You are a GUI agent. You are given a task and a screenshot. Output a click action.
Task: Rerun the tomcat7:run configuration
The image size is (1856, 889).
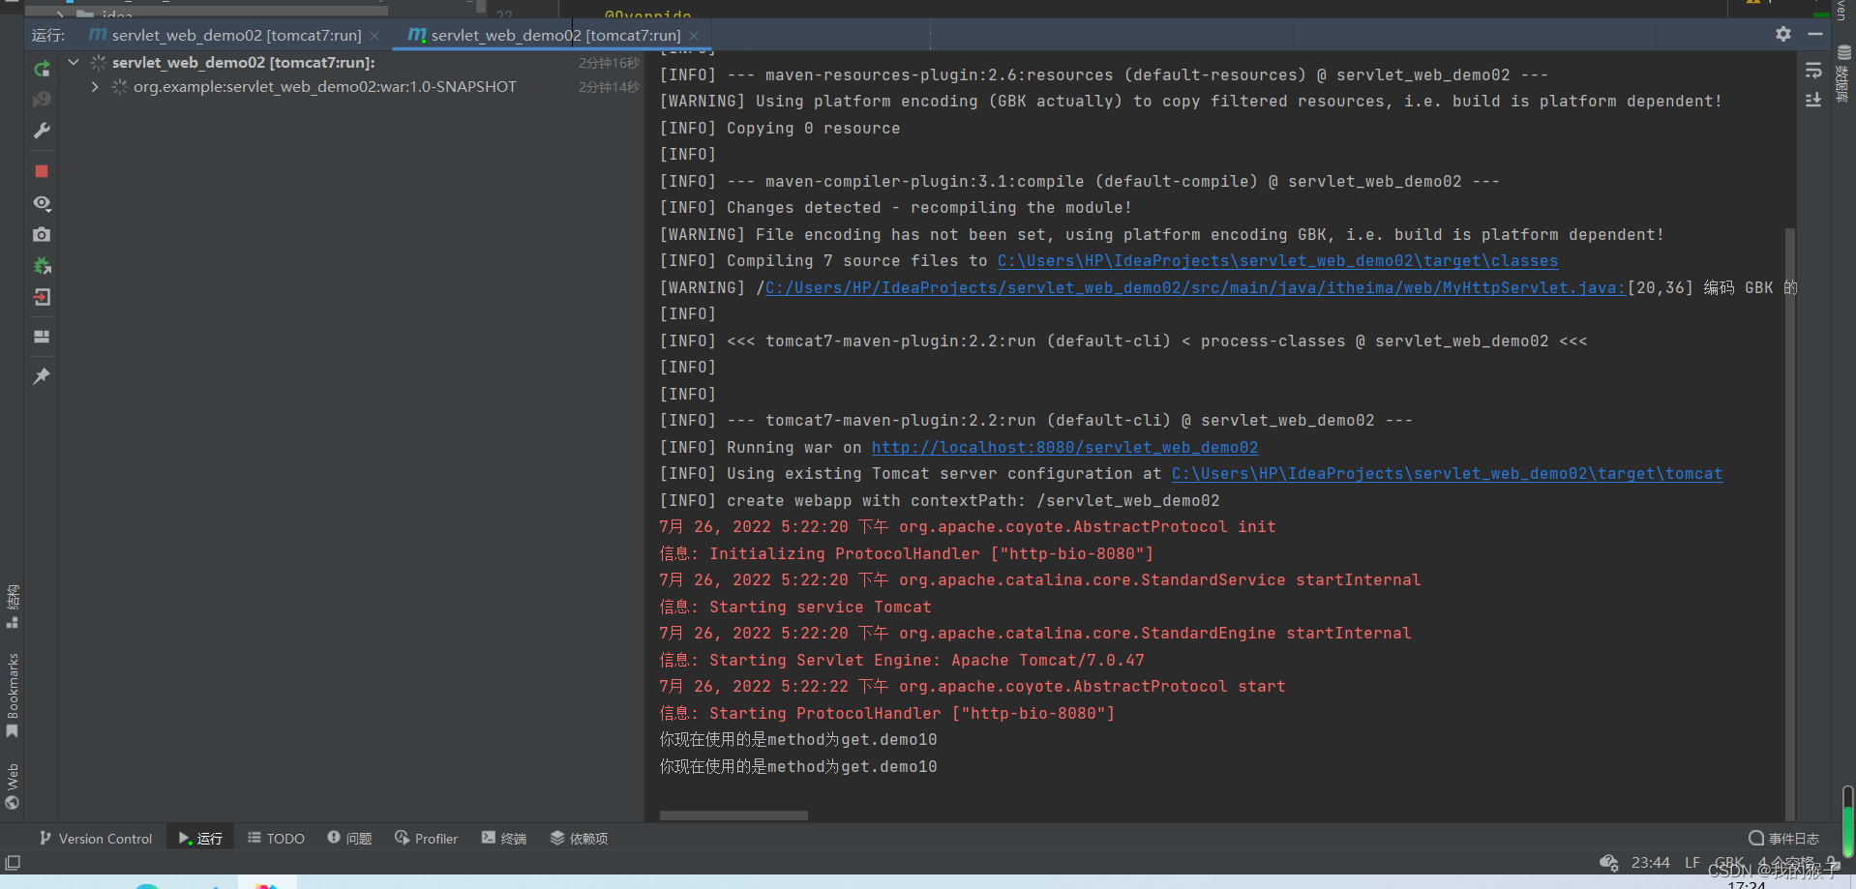[x=42, y=68]
